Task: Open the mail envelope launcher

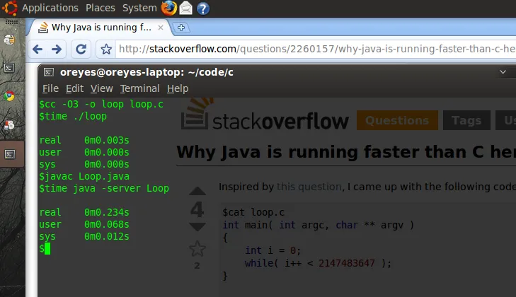Action: [185, 8]
